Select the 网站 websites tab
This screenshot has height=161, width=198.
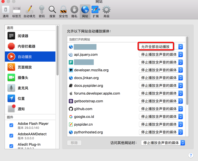pos(85,12)
